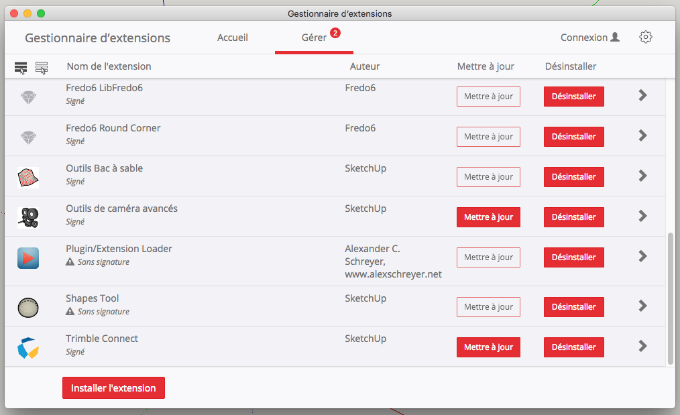The height and width of the screenshot is (415, 680).
Task: Click the Outils Bac à sable icon
Action: click(x=28, y=178)
